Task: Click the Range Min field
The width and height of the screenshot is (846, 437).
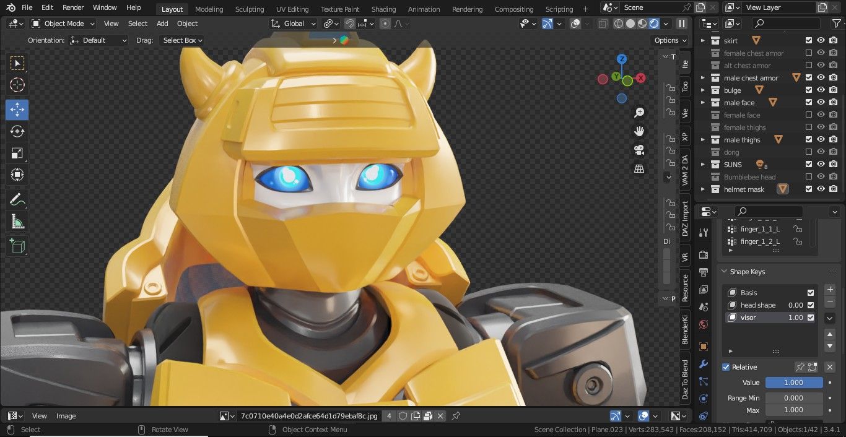Action: (x=794, y=398)
